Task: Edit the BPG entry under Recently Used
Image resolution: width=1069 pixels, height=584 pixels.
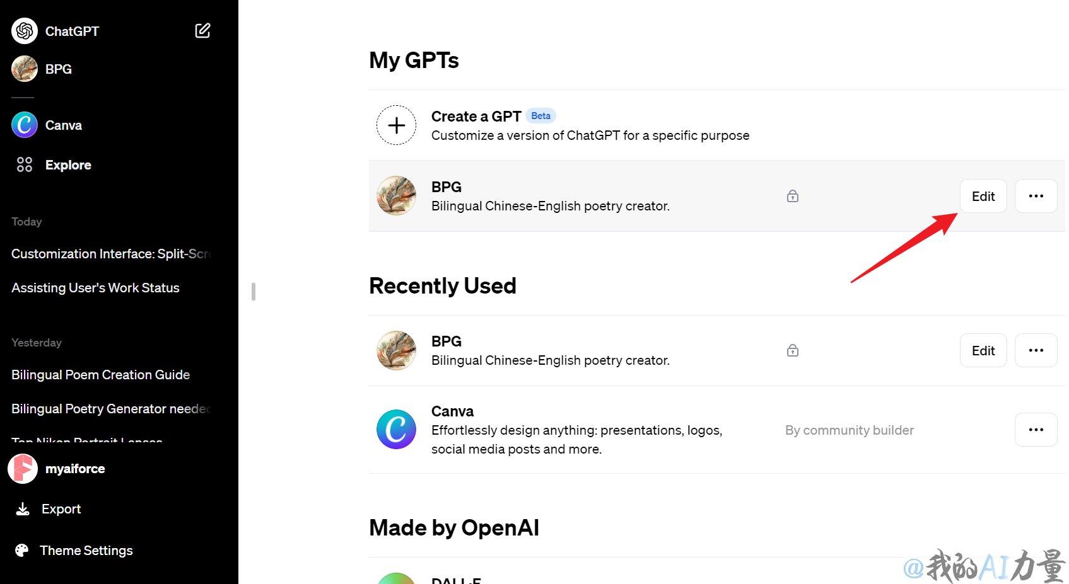Action: [983, 350]
